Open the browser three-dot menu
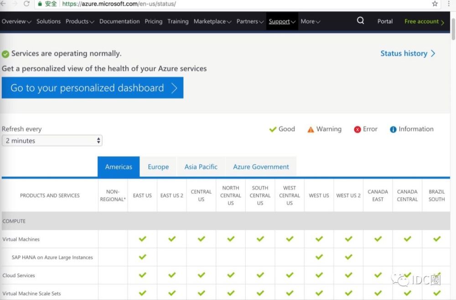The image size is (456, 300). click(449, 4)
